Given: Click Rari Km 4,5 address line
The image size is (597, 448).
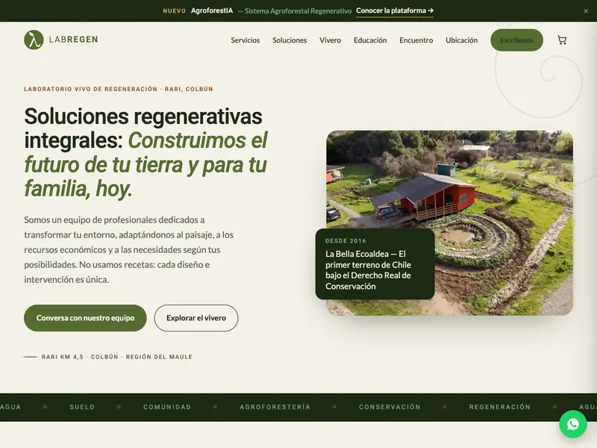Looking at the screenshot, I should pos(117,357).
